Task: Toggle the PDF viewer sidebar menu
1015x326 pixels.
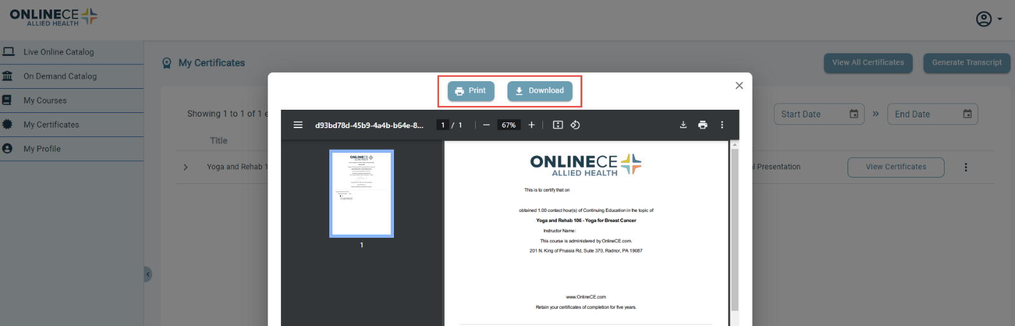Action: [298, 125]
